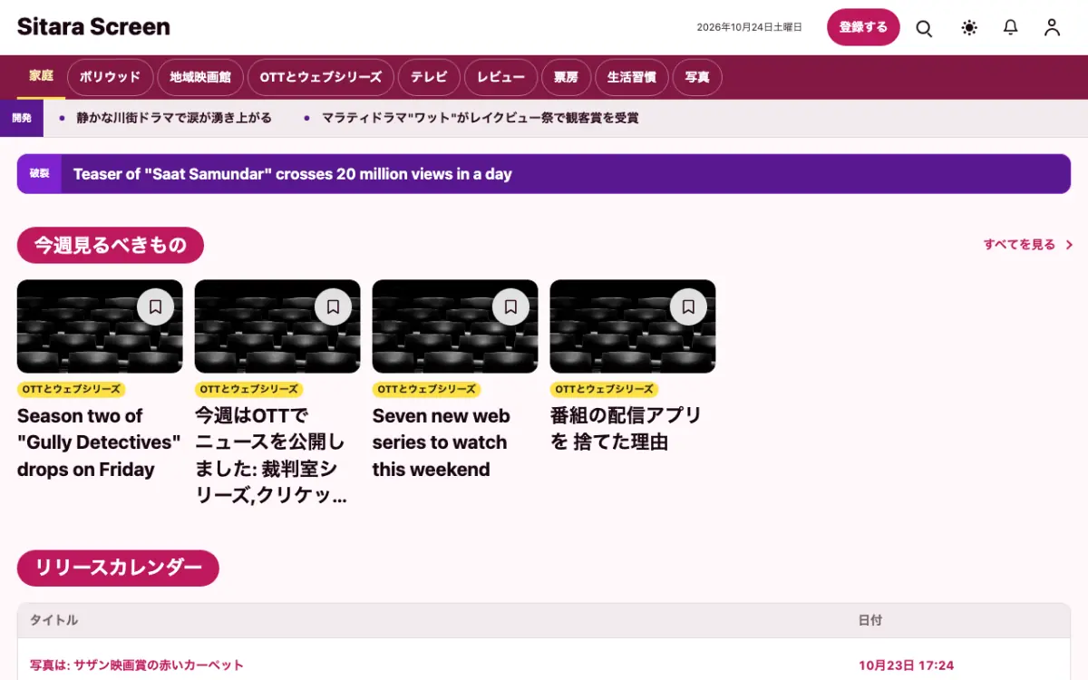Bookmark the 番組の配信アプリ article card

(688, 306)
